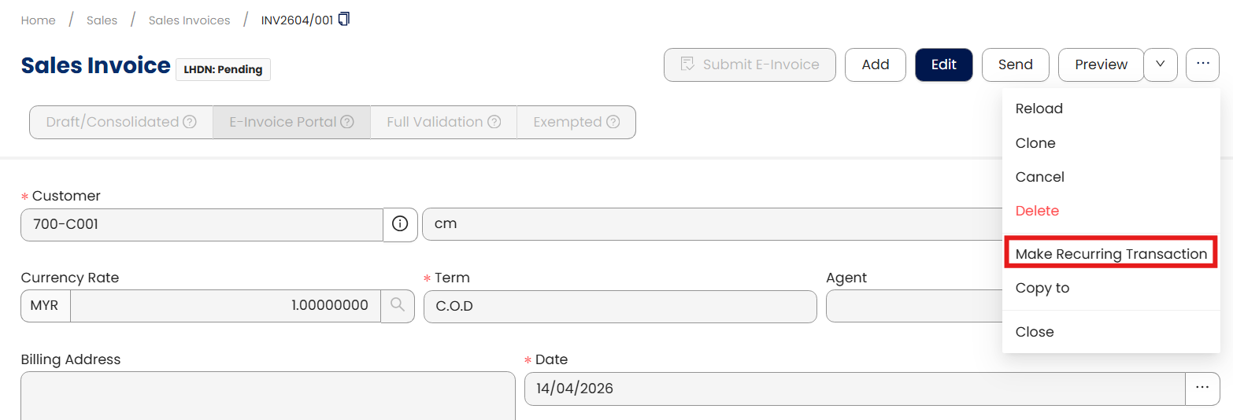Screen dimensions: 1233x420
Task: Click the Send button
Action: click(1015, 64)
